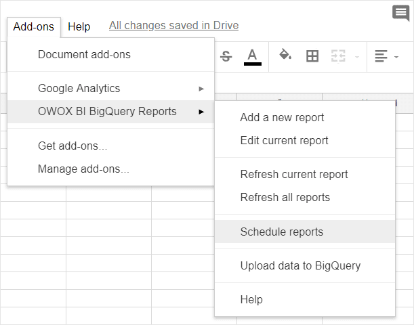Click the strikethrough formatting icon

226,57
